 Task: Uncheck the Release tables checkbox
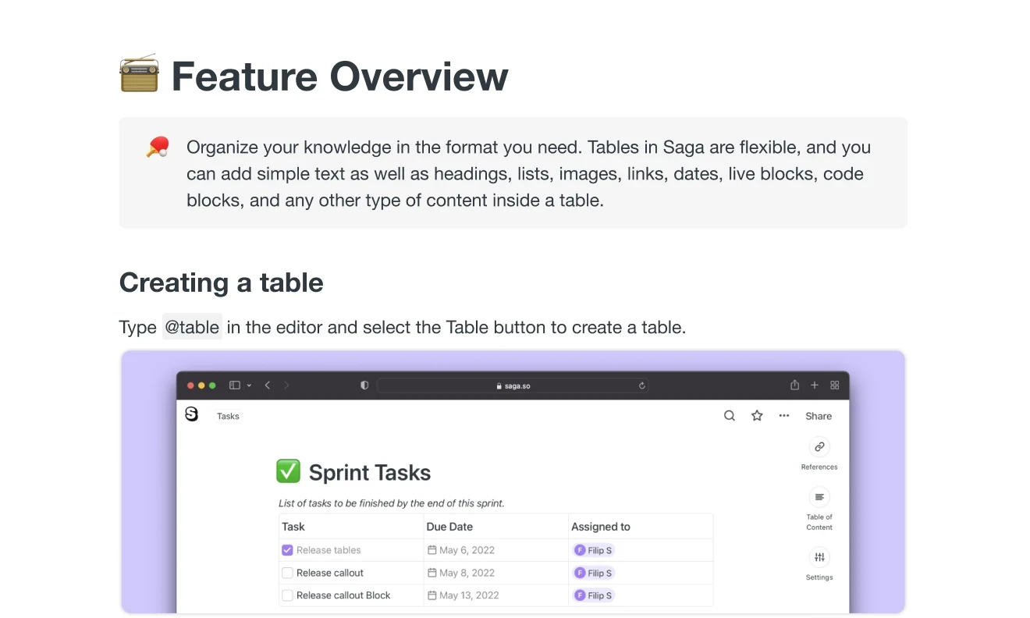tap(287, 550)
